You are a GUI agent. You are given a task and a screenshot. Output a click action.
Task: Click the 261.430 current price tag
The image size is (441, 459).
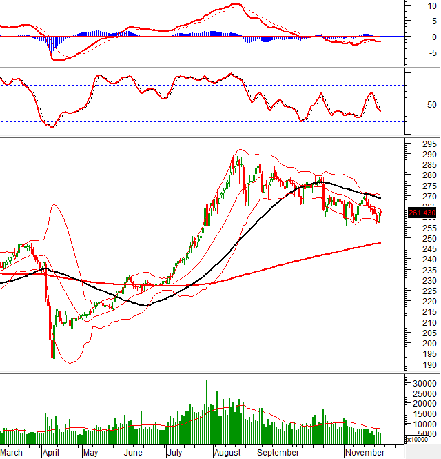[x=423, y=213]
